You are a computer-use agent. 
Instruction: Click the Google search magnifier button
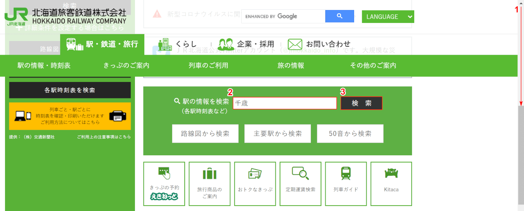(340, 16)
